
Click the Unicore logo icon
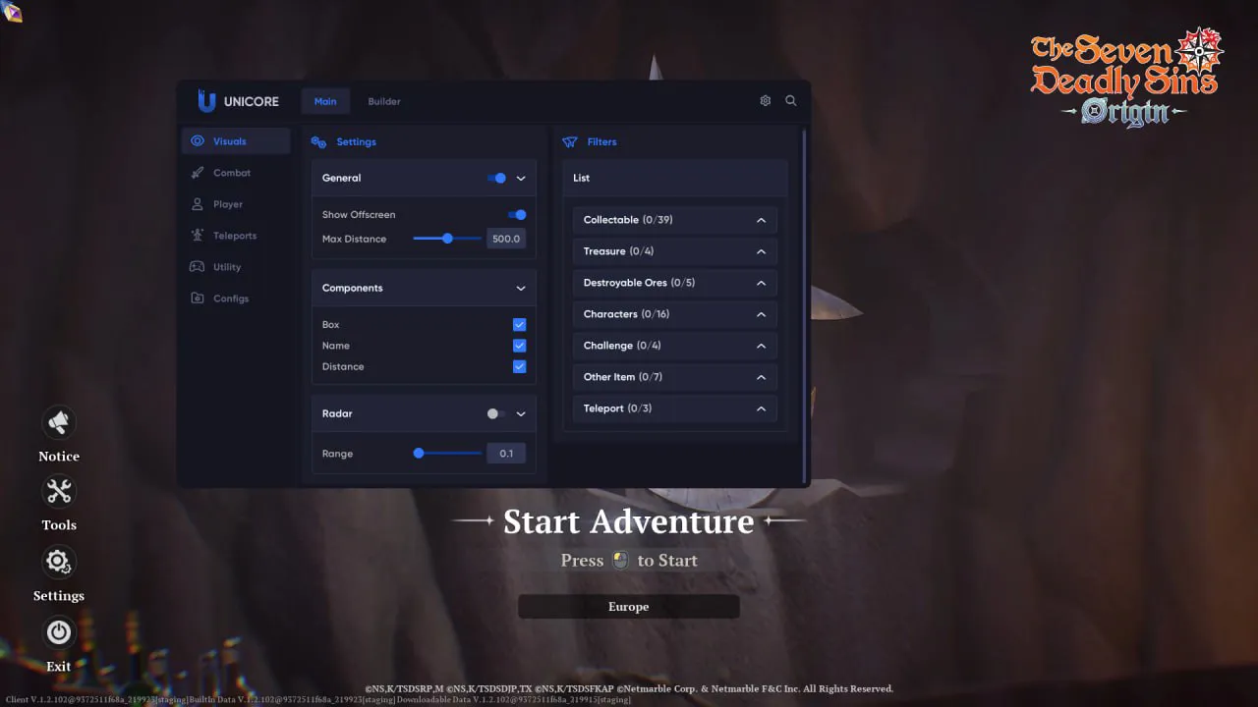(206, 101)
